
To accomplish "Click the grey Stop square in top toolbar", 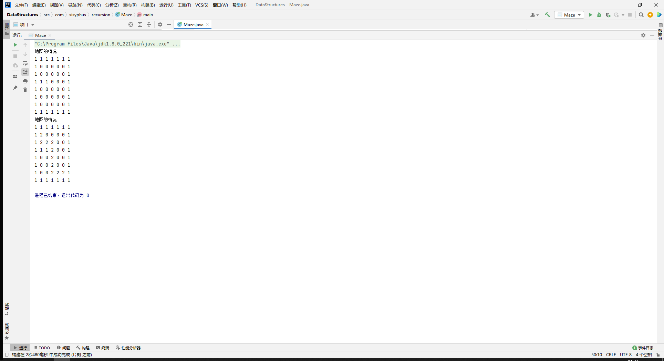I will pos(630,15).
